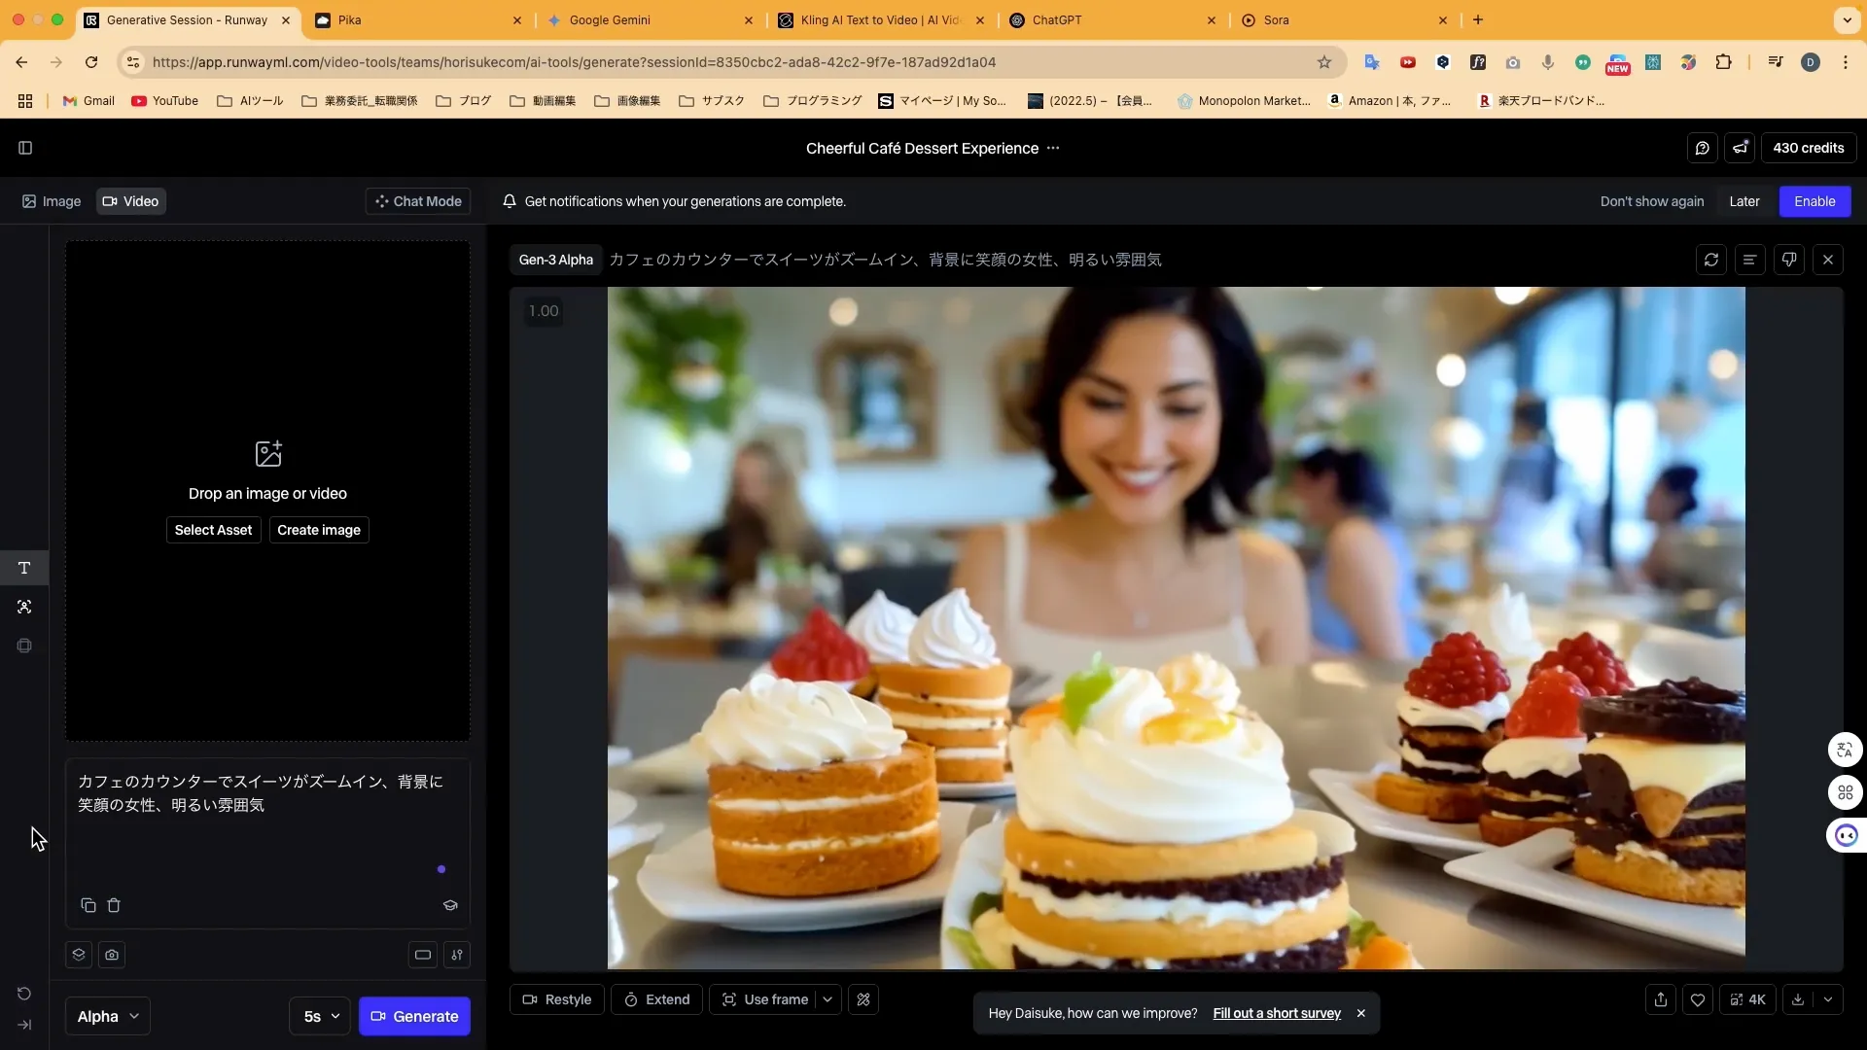Image resolution: width=1867 pixels, height=1050 pixels.
Task: Switch to Chat Mode
Action: pyautogui.click(x=418, y=201)
